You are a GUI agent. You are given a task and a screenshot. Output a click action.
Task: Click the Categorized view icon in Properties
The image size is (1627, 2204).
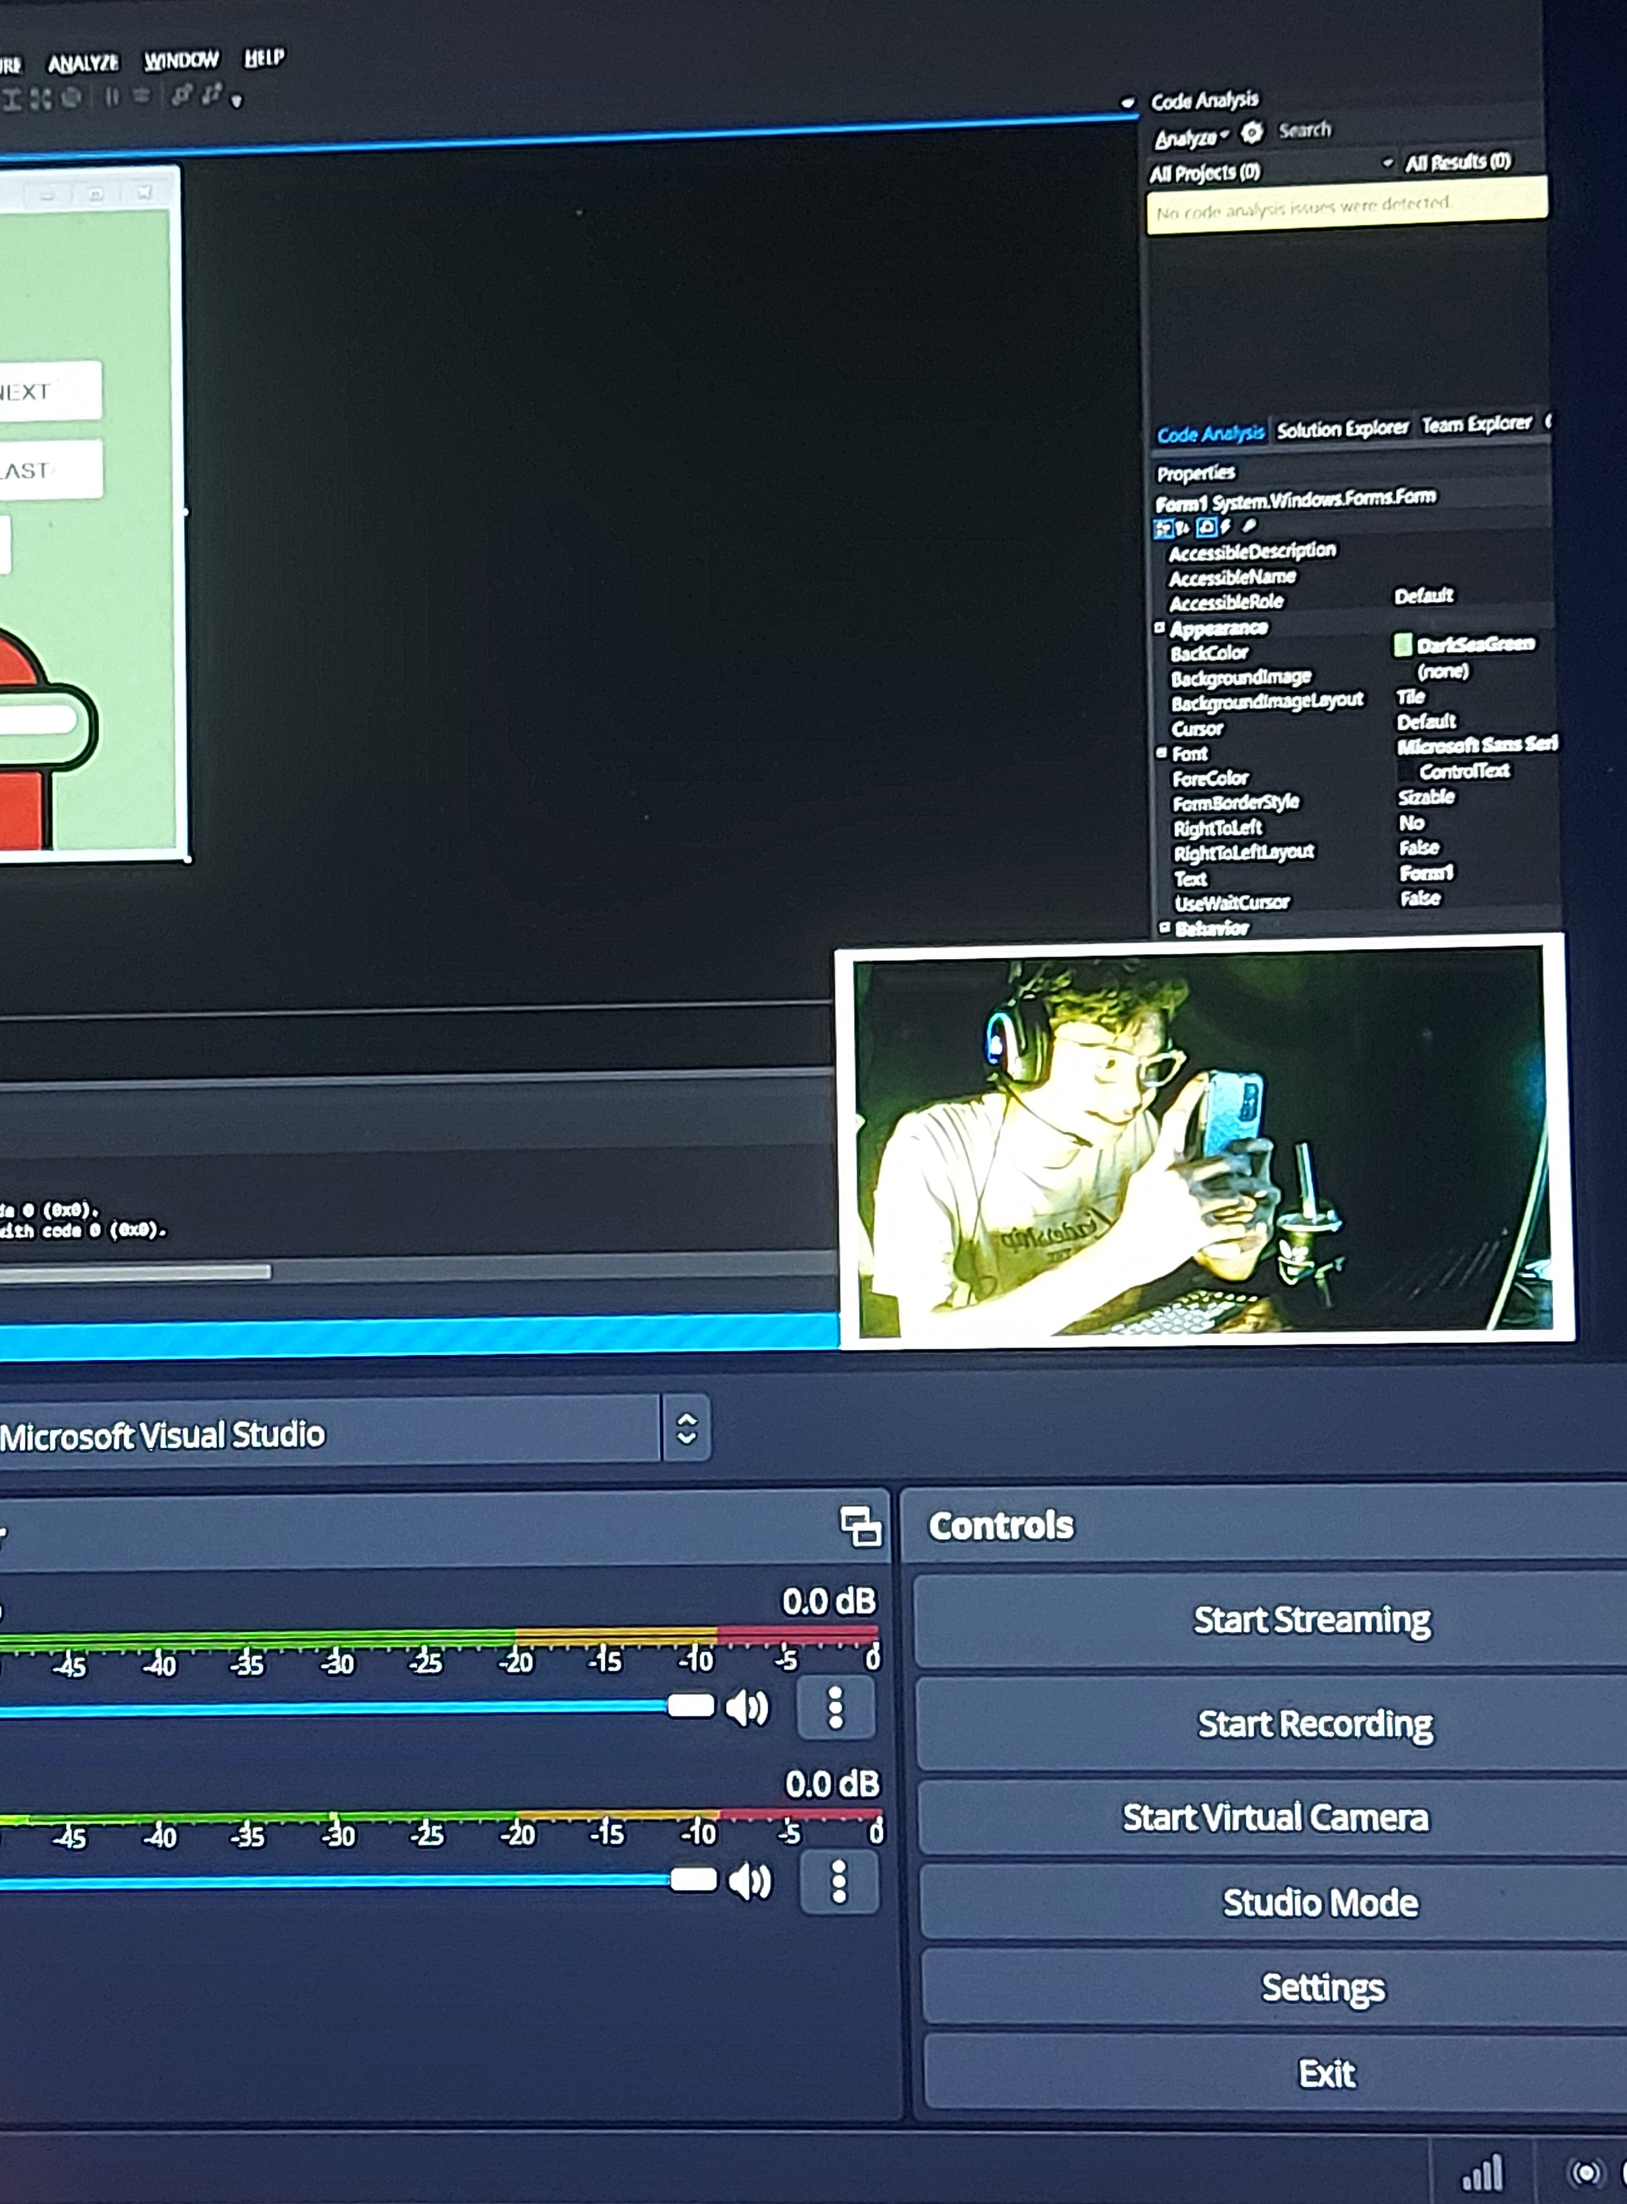point(1163,529)
